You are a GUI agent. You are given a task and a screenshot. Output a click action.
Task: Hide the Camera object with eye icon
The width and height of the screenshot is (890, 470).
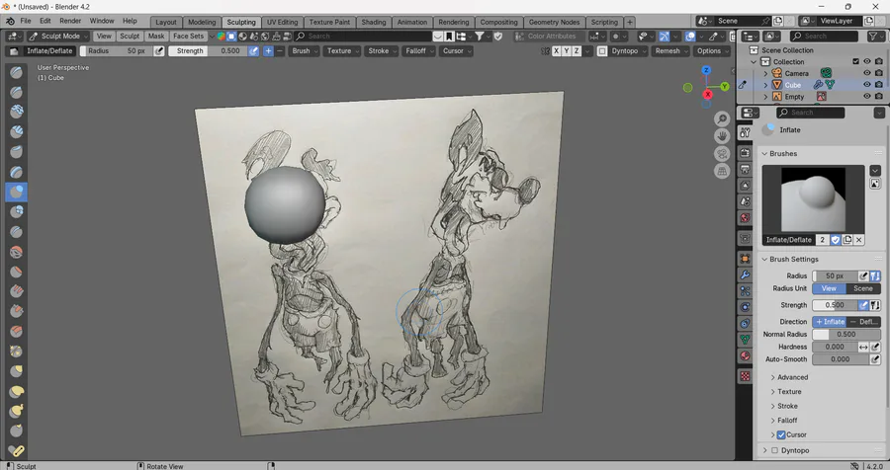click(866, 73)
